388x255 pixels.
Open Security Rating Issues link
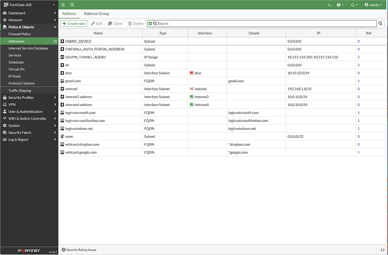(81, 250)
